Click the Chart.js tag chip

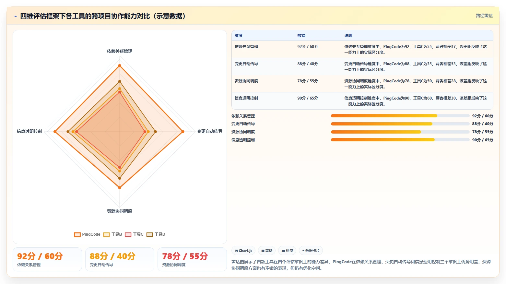(x=243, y=251)
